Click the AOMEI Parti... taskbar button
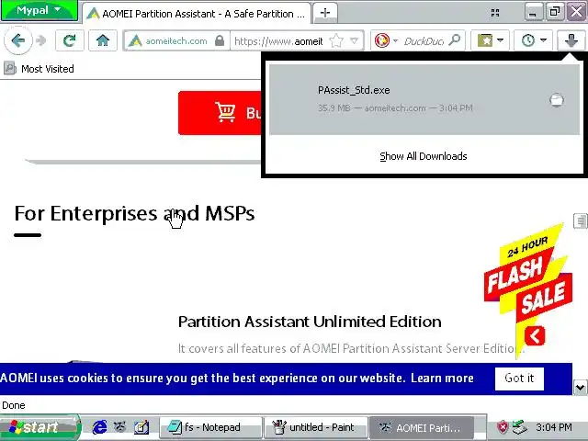The image size is (588, 441). 422,427
